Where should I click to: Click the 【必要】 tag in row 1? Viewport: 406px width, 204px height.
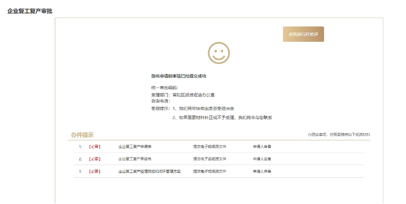94,147
